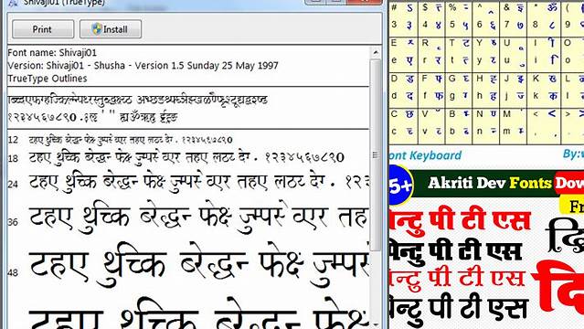Click the "ont Keyboard" caption under the chart
The height and width of the screenshot is (329, 584).
(x=425, y=155)
